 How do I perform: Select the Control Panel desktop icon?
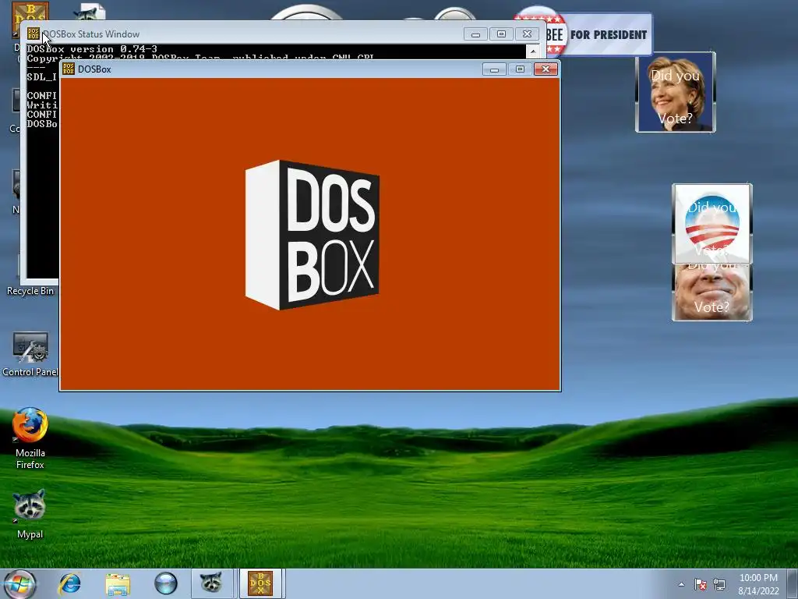click(30, 354)
